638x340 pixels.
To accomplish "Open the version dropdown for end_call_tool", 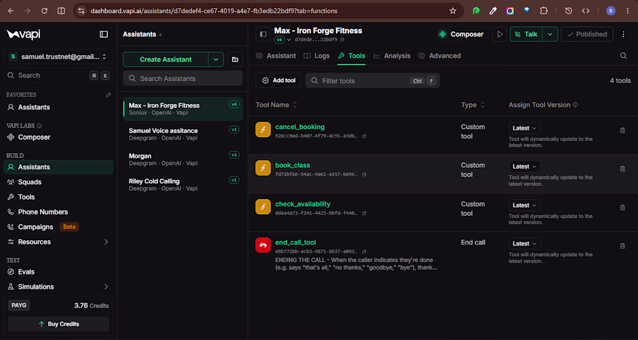I will pos(524,244).
